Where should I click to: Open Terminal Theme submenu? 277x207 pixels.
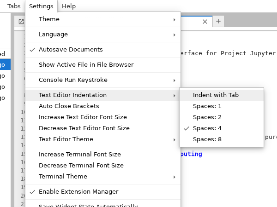pos(103,177)
